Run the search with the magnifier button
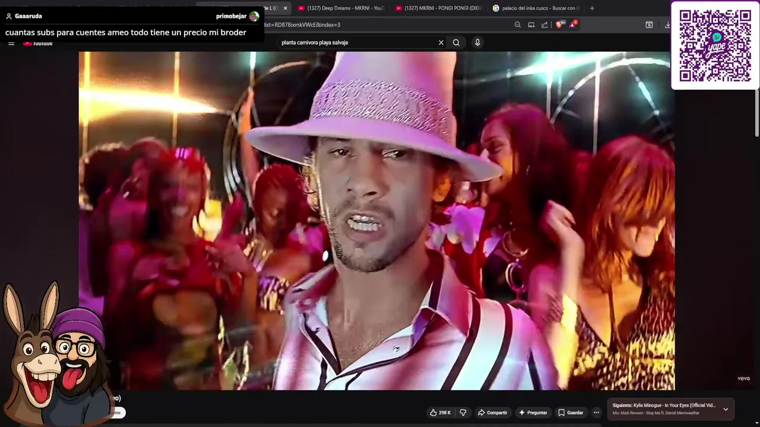This screenshot has height=427, width=760. click(456, 43)
